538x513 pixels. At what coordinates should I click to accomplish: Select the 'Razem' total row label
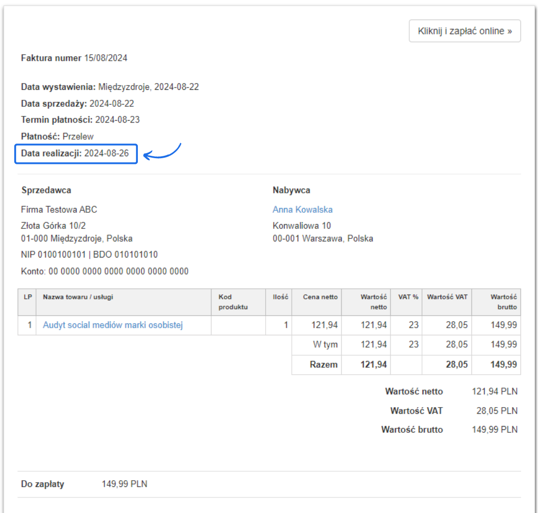tap(323, 365)
